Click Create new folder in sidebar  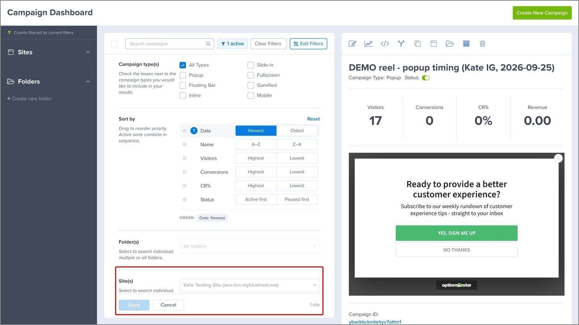pos(29,99)
